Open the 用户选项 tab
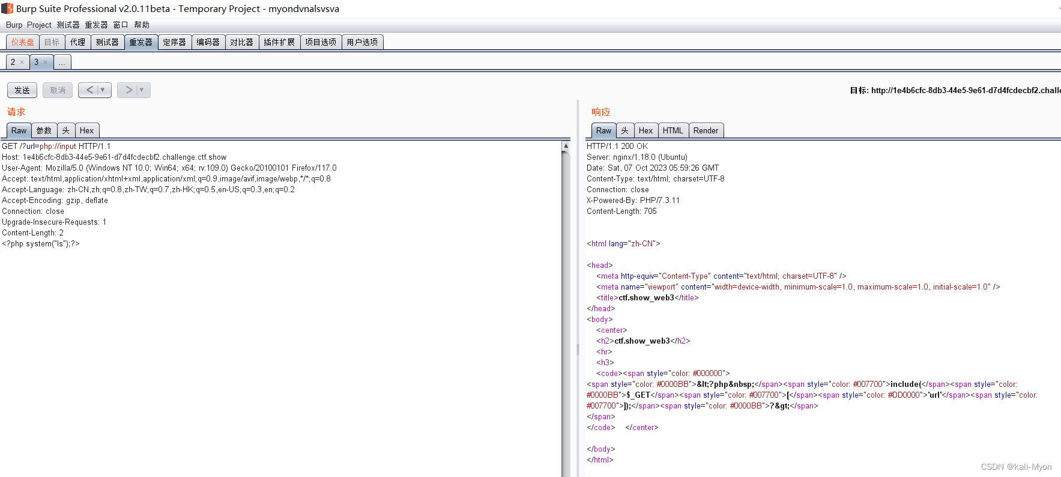 [362, 42]
